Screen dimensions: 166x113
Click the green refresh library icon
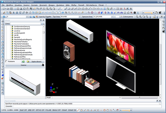pos(23,61)
